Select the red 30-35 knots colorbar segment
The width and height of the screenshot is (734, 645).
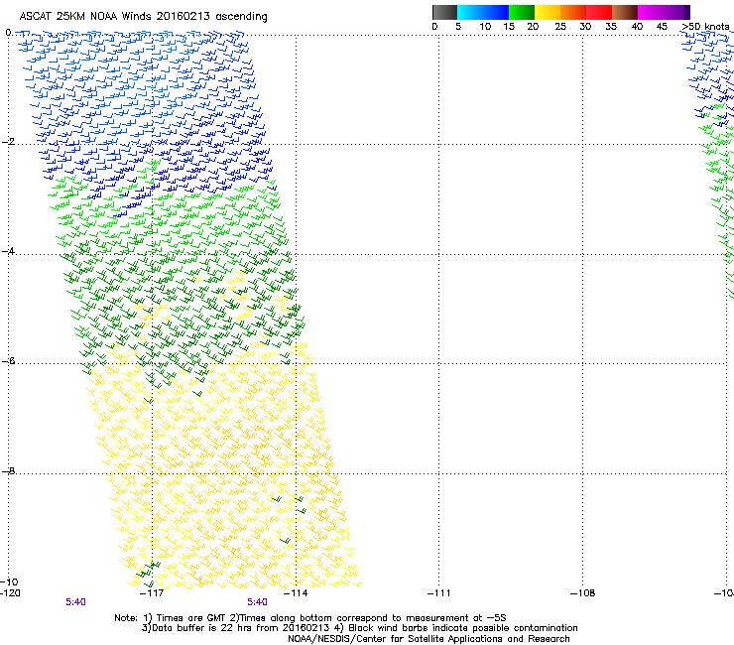point(599,12)
